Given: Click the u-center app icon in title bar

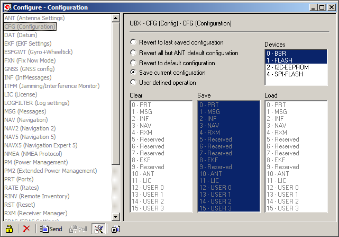Looking at the screenshot, I should tap(7, 7).
